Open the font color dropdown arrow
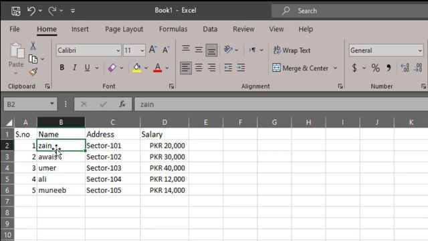This screenshot has height=241, width=428. pyautogui.click(x=167, y=68)
